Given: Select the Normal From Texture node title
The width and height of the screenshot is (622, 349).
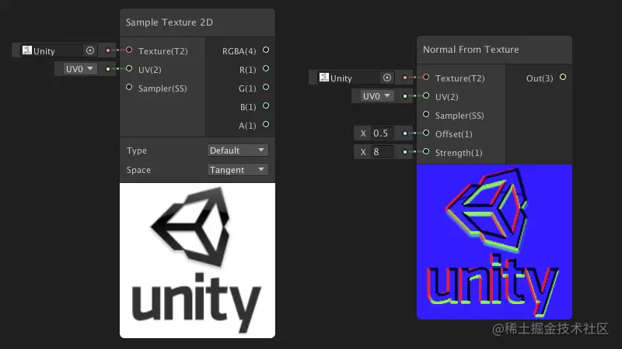Looking at the screenshot, I should (471, 50).
